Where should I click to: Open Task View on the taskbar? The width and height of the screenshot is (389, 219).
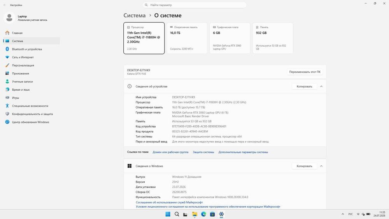point(185,214)
